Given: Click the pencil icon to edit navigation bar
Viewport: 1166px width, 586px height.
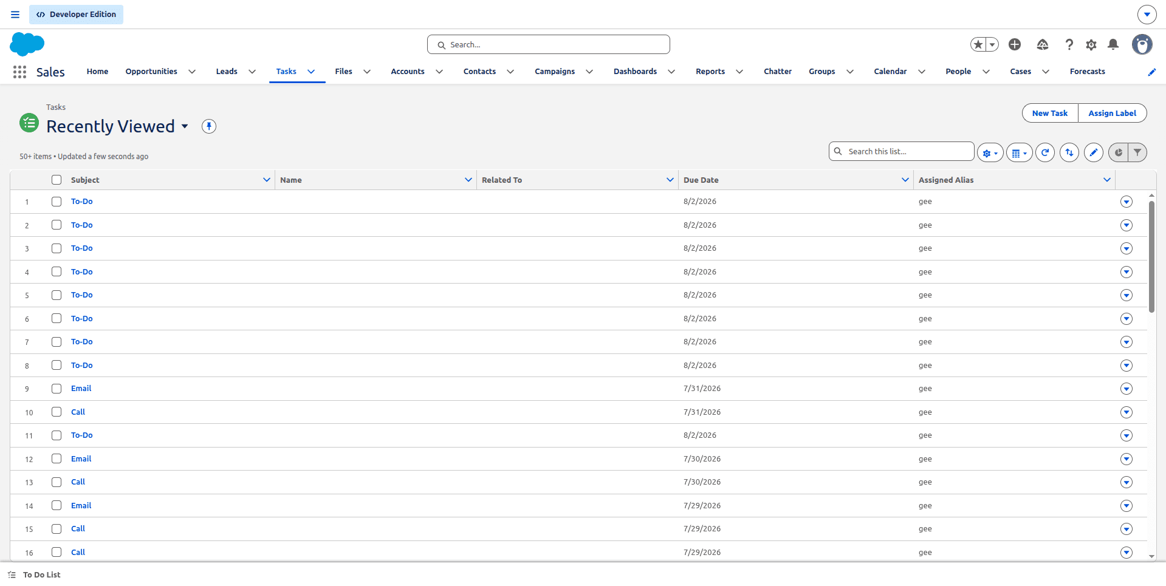Looking at the screenshot, I should tap(1151, 72).
